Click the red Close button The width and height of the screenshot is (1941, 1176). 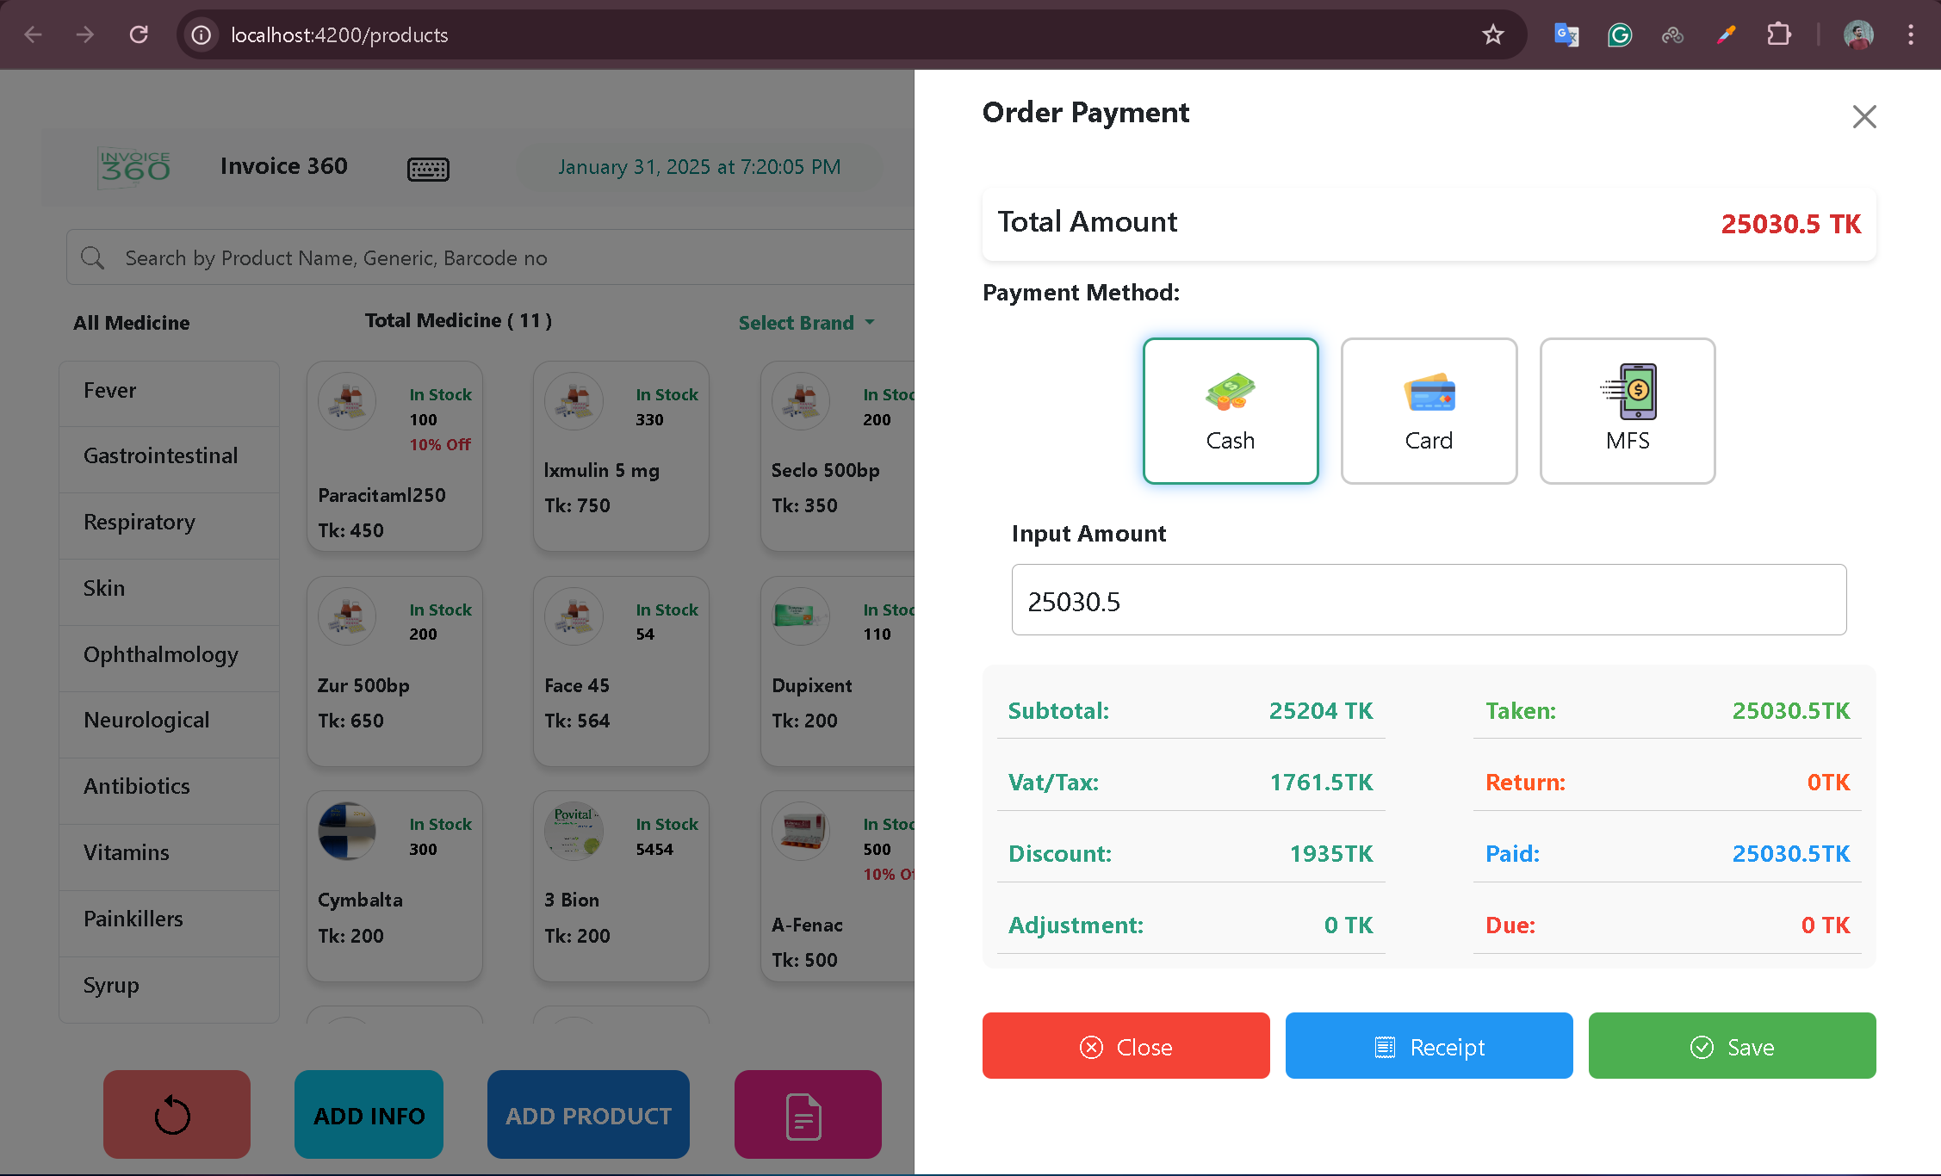coord(1126,1046)
